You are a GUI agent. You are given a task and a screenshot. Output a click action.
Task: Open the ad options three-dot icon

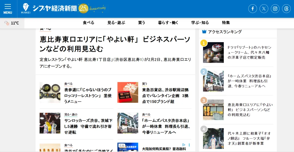pos(189,145)
